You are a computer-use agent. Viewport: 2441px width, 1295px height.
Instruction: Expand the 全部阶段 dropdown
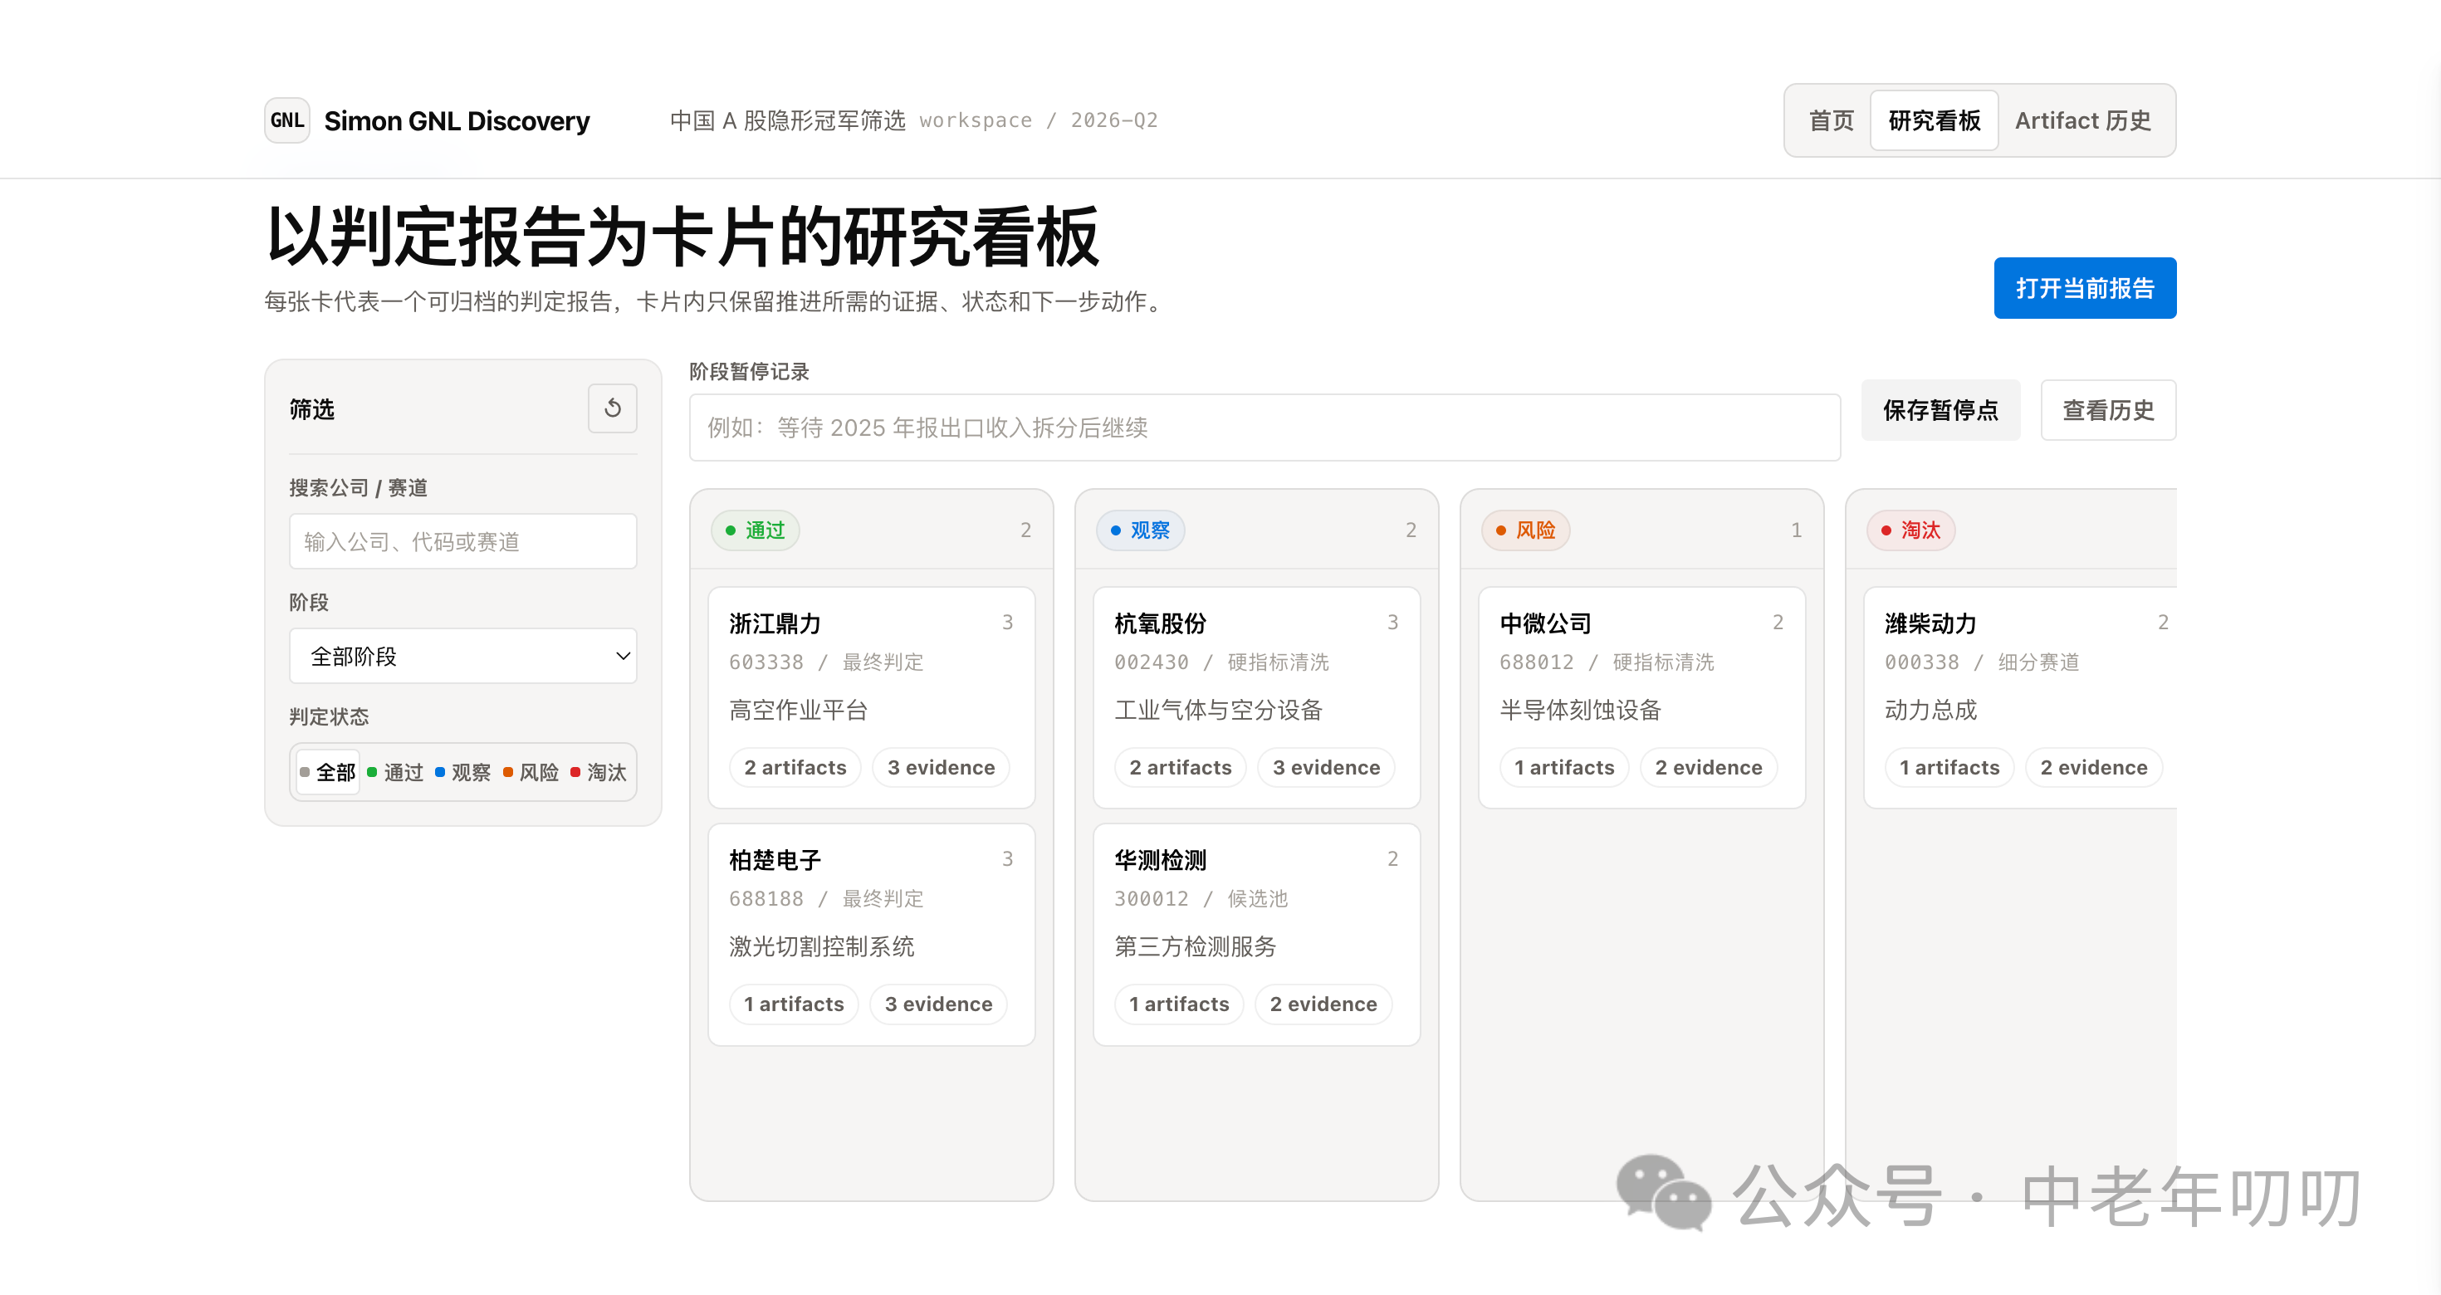pos(462,656)
